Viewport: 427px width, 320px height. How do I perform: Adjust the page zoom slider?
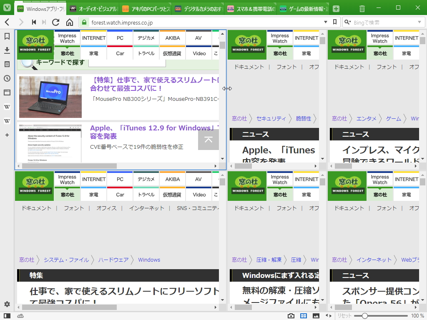tap(364, 316)
